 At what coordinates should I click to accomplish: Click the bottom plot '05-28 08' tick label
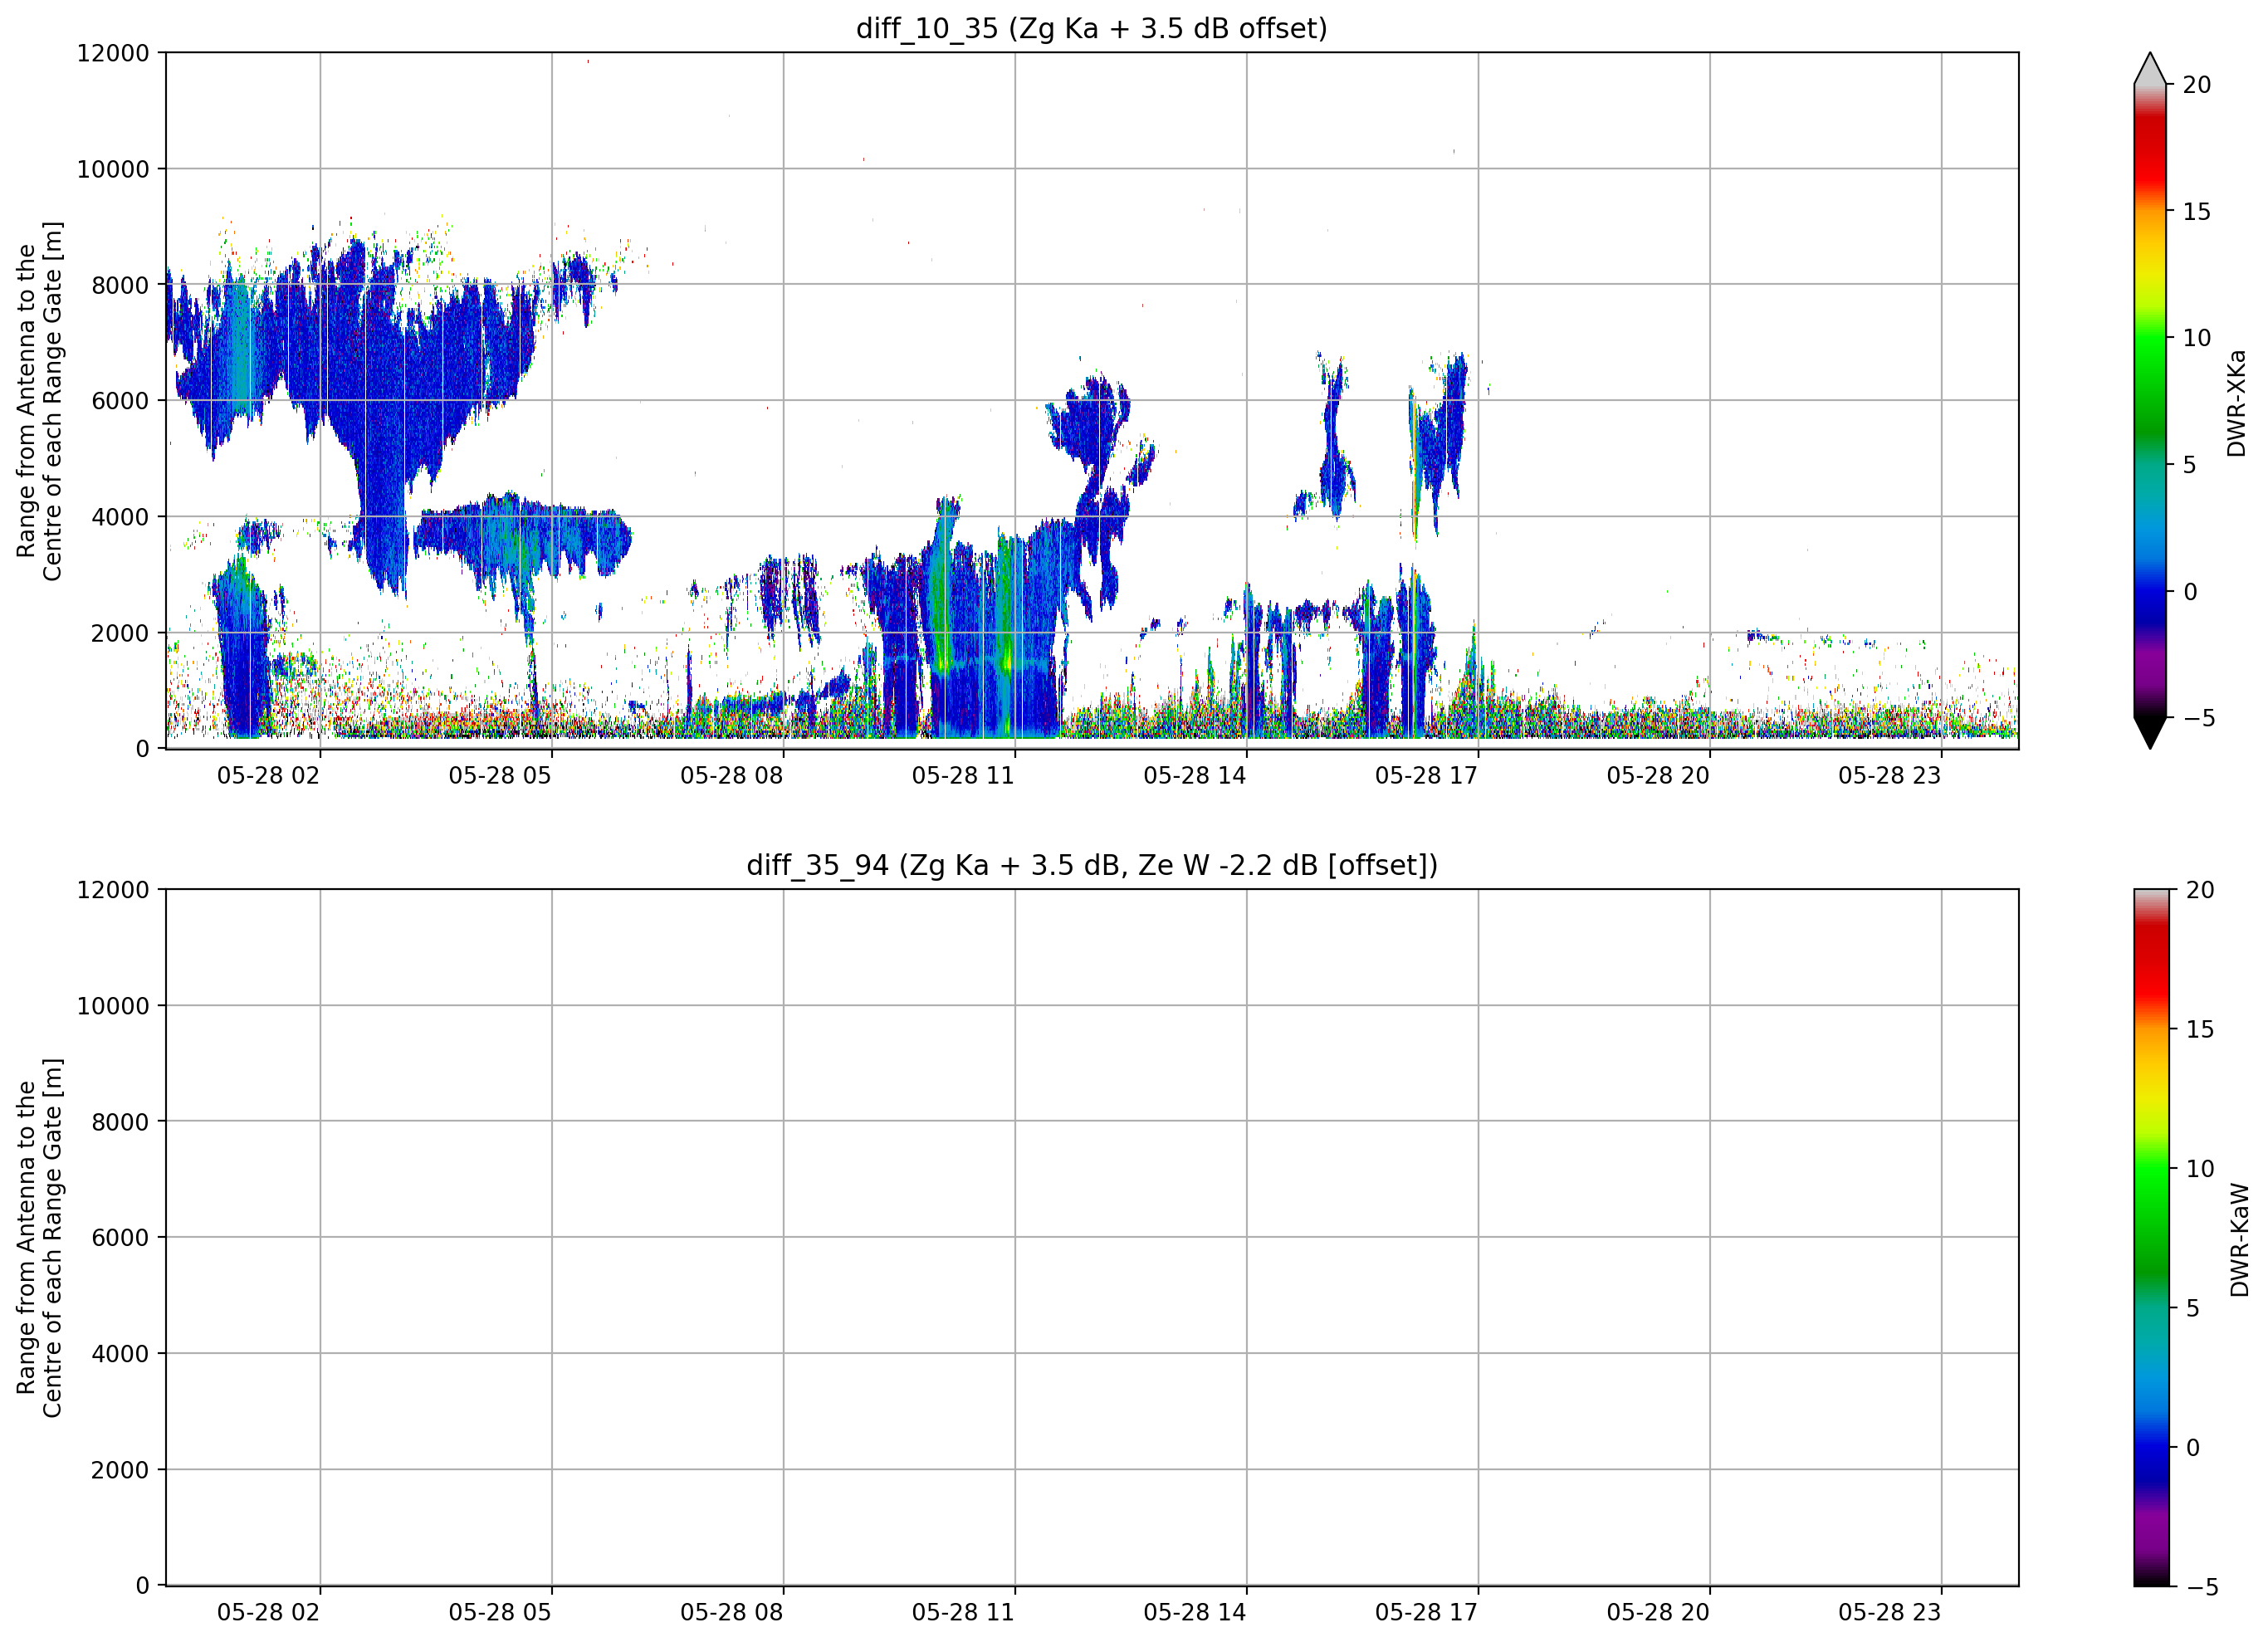click(731, 1613)
